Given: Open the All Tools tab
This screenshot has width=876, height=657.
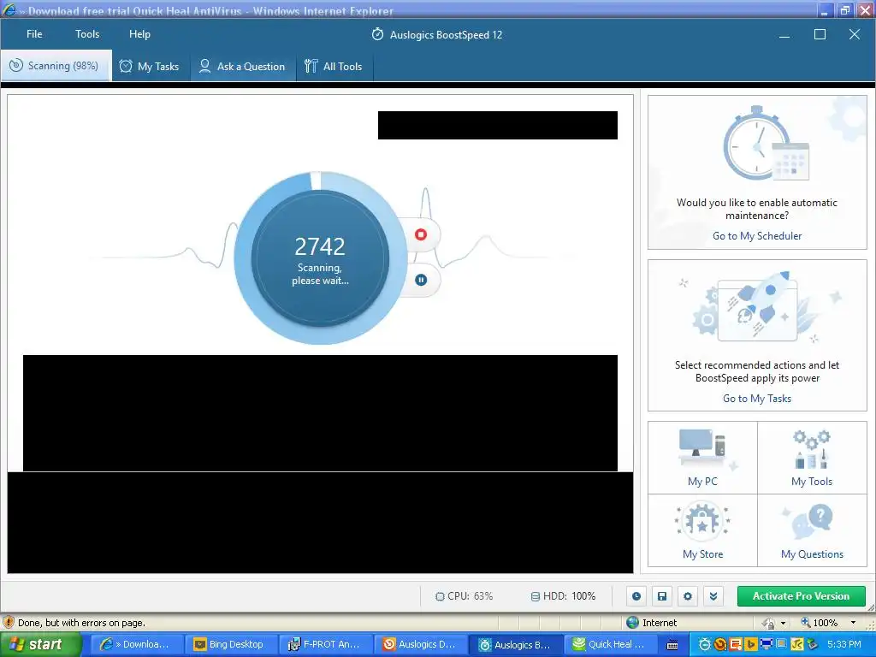Looking at the screenshot, I should pos(334,67).
